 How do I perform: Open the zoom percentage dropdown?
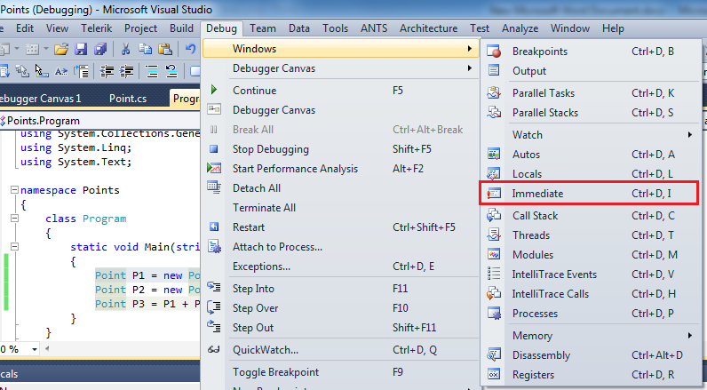[x=35, y=349]
